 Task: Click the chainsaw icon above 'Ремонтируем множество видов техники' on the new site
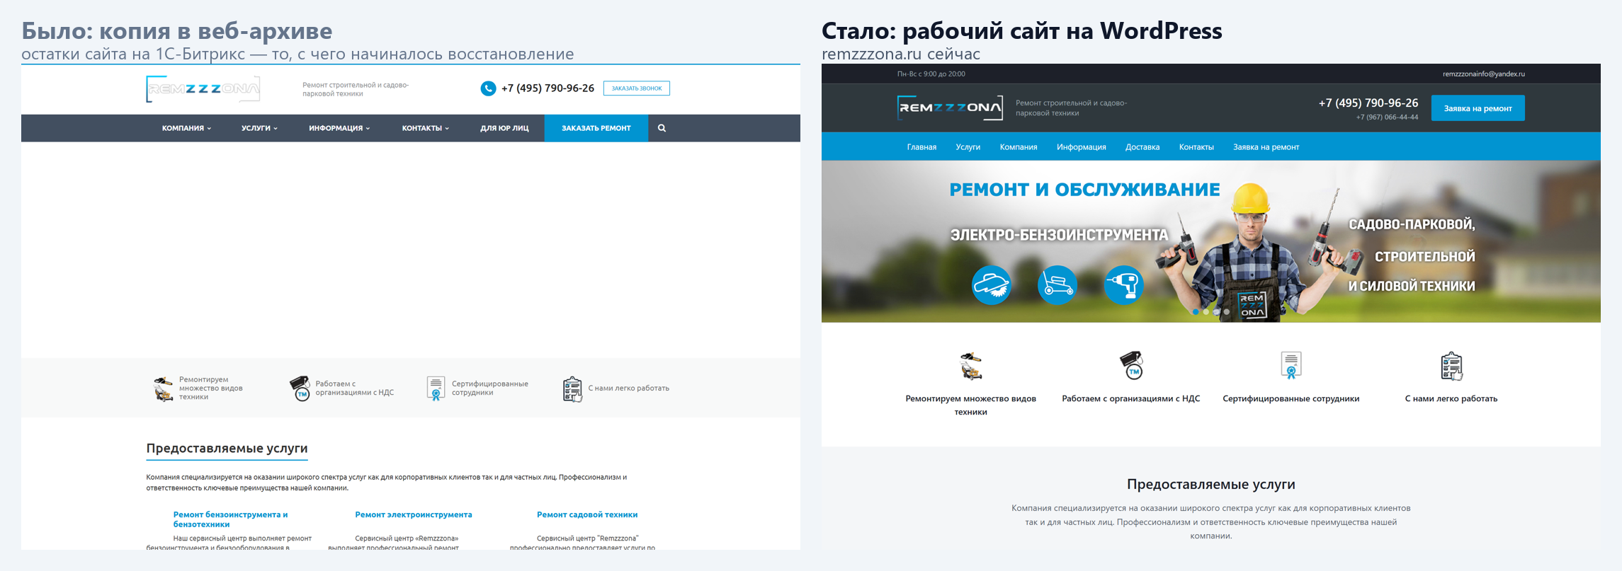pos(971,365)
